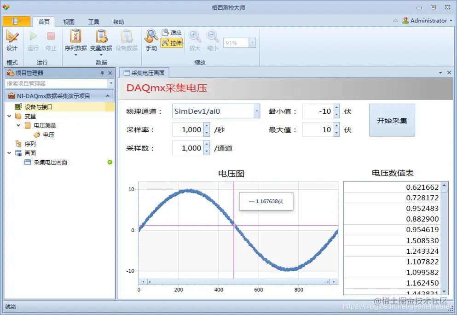
Task: Open the 物理通道 SimDev1/ai0 dropdown
Action: pyautogui.click(x=257, y=111)
